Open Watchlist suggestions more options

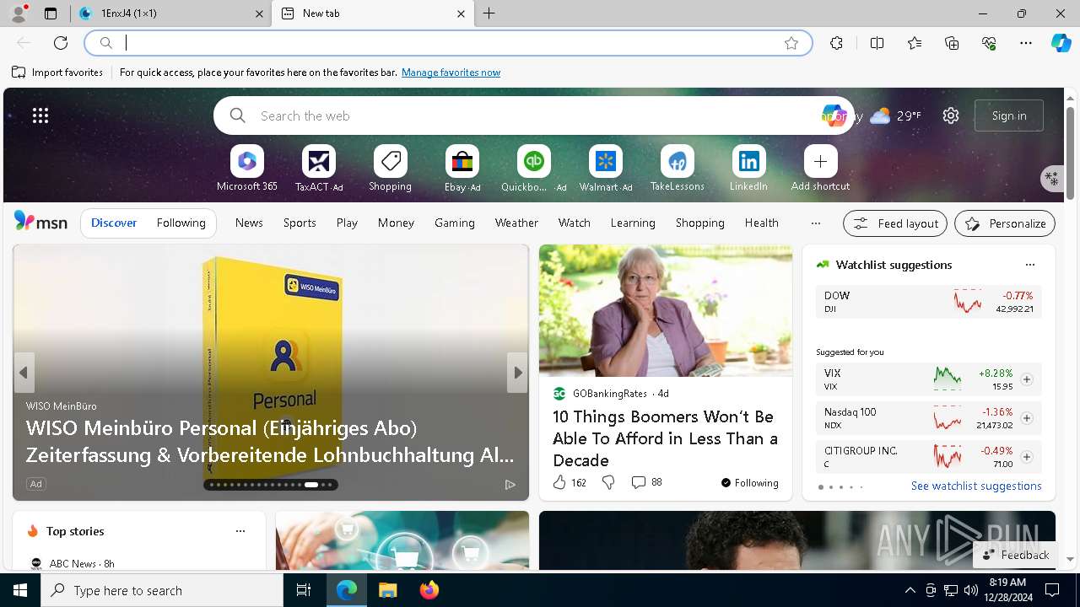point(1029,265)
